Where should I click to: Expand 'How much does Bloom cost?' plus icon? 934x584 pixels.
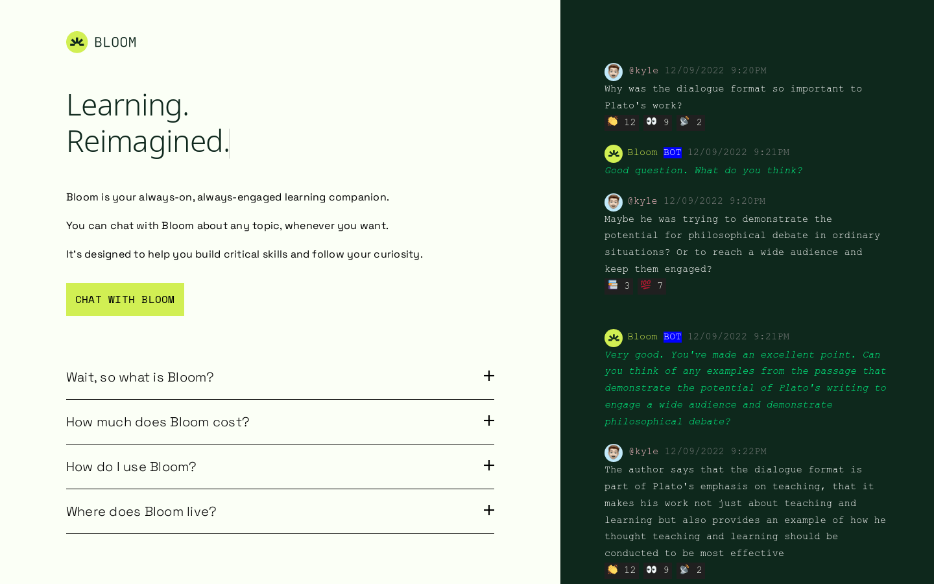tap(489, 420)
